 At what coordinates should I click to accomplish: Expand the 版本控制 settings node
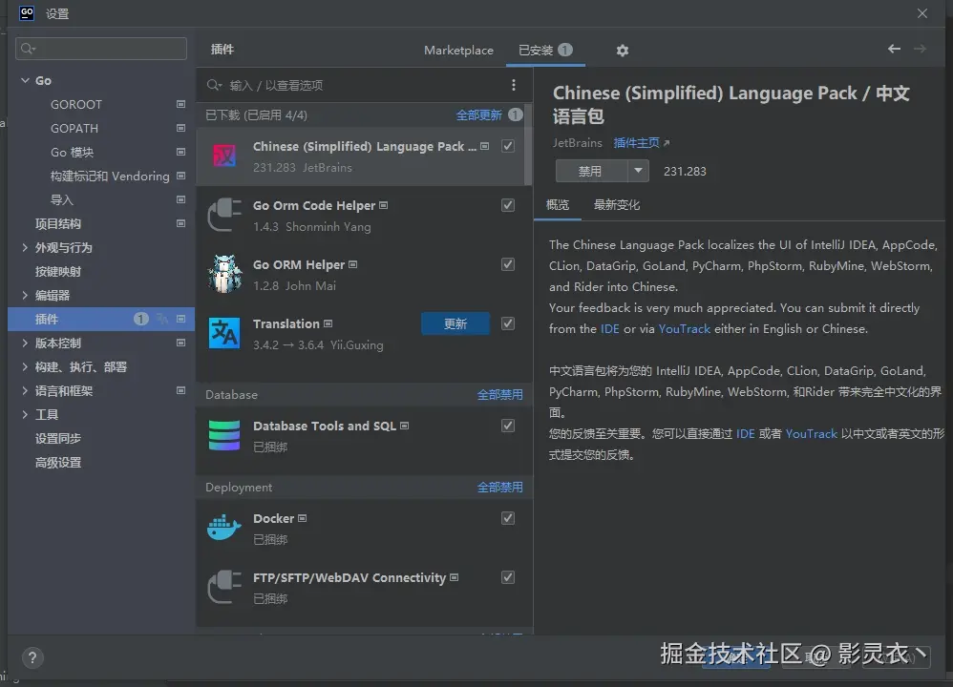click(25, 343)
